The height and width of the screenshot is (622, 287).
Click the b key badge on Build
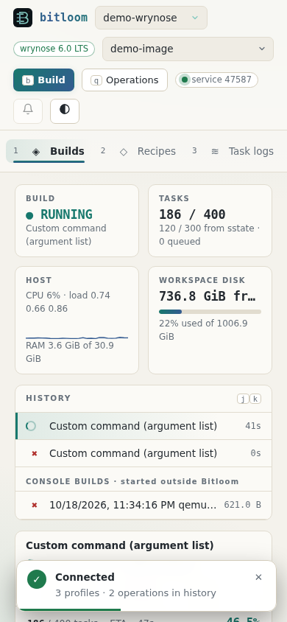(x=28, y=80)
